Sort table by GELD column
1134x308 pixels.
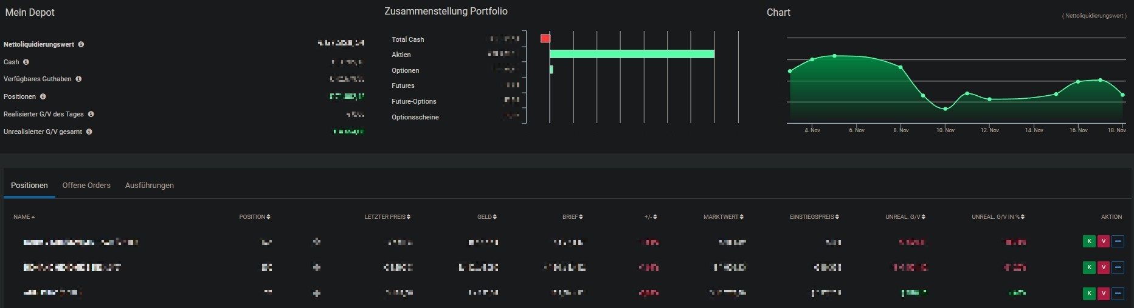(487, 217)
